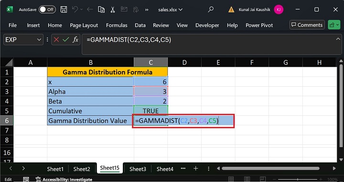Click the Cut scissors icon

click(113, 10)
